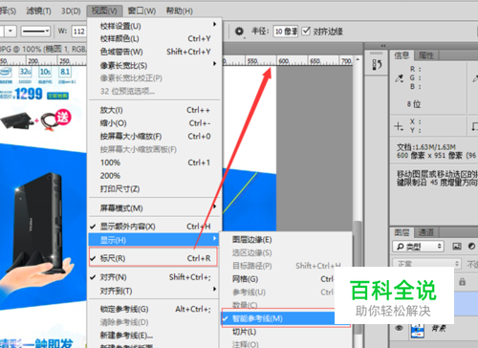Select the eyedropper icon in Info panel

pyautogui.click(x=400, y=78)
